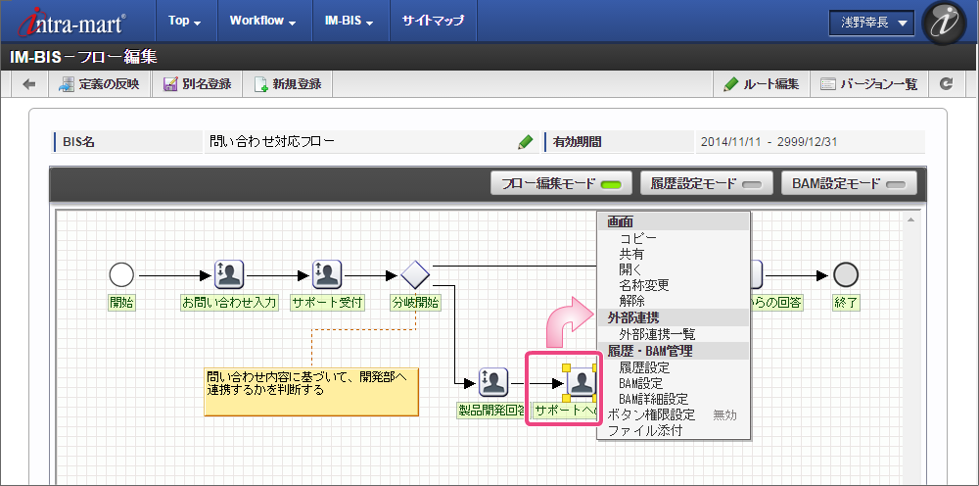The width and height of the screenshot is (979, 486).
Task: Switch to BAM設定モード
Action: point(849,183)
